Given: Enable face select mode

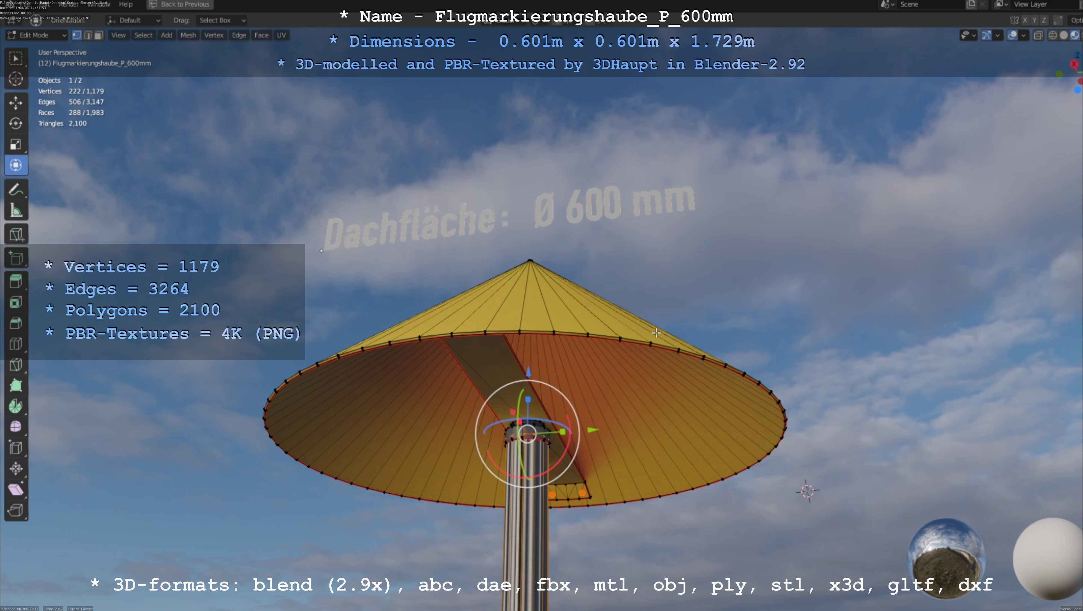Looking at the screenshot, I should tap(98, 35).
